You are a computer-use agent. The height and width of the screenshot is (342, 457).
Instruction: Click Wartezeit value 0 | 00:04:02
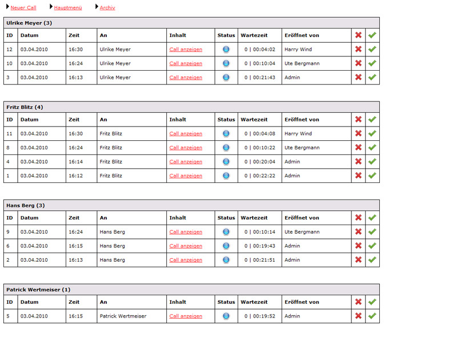pyautogui.click(x=260, y=50)
